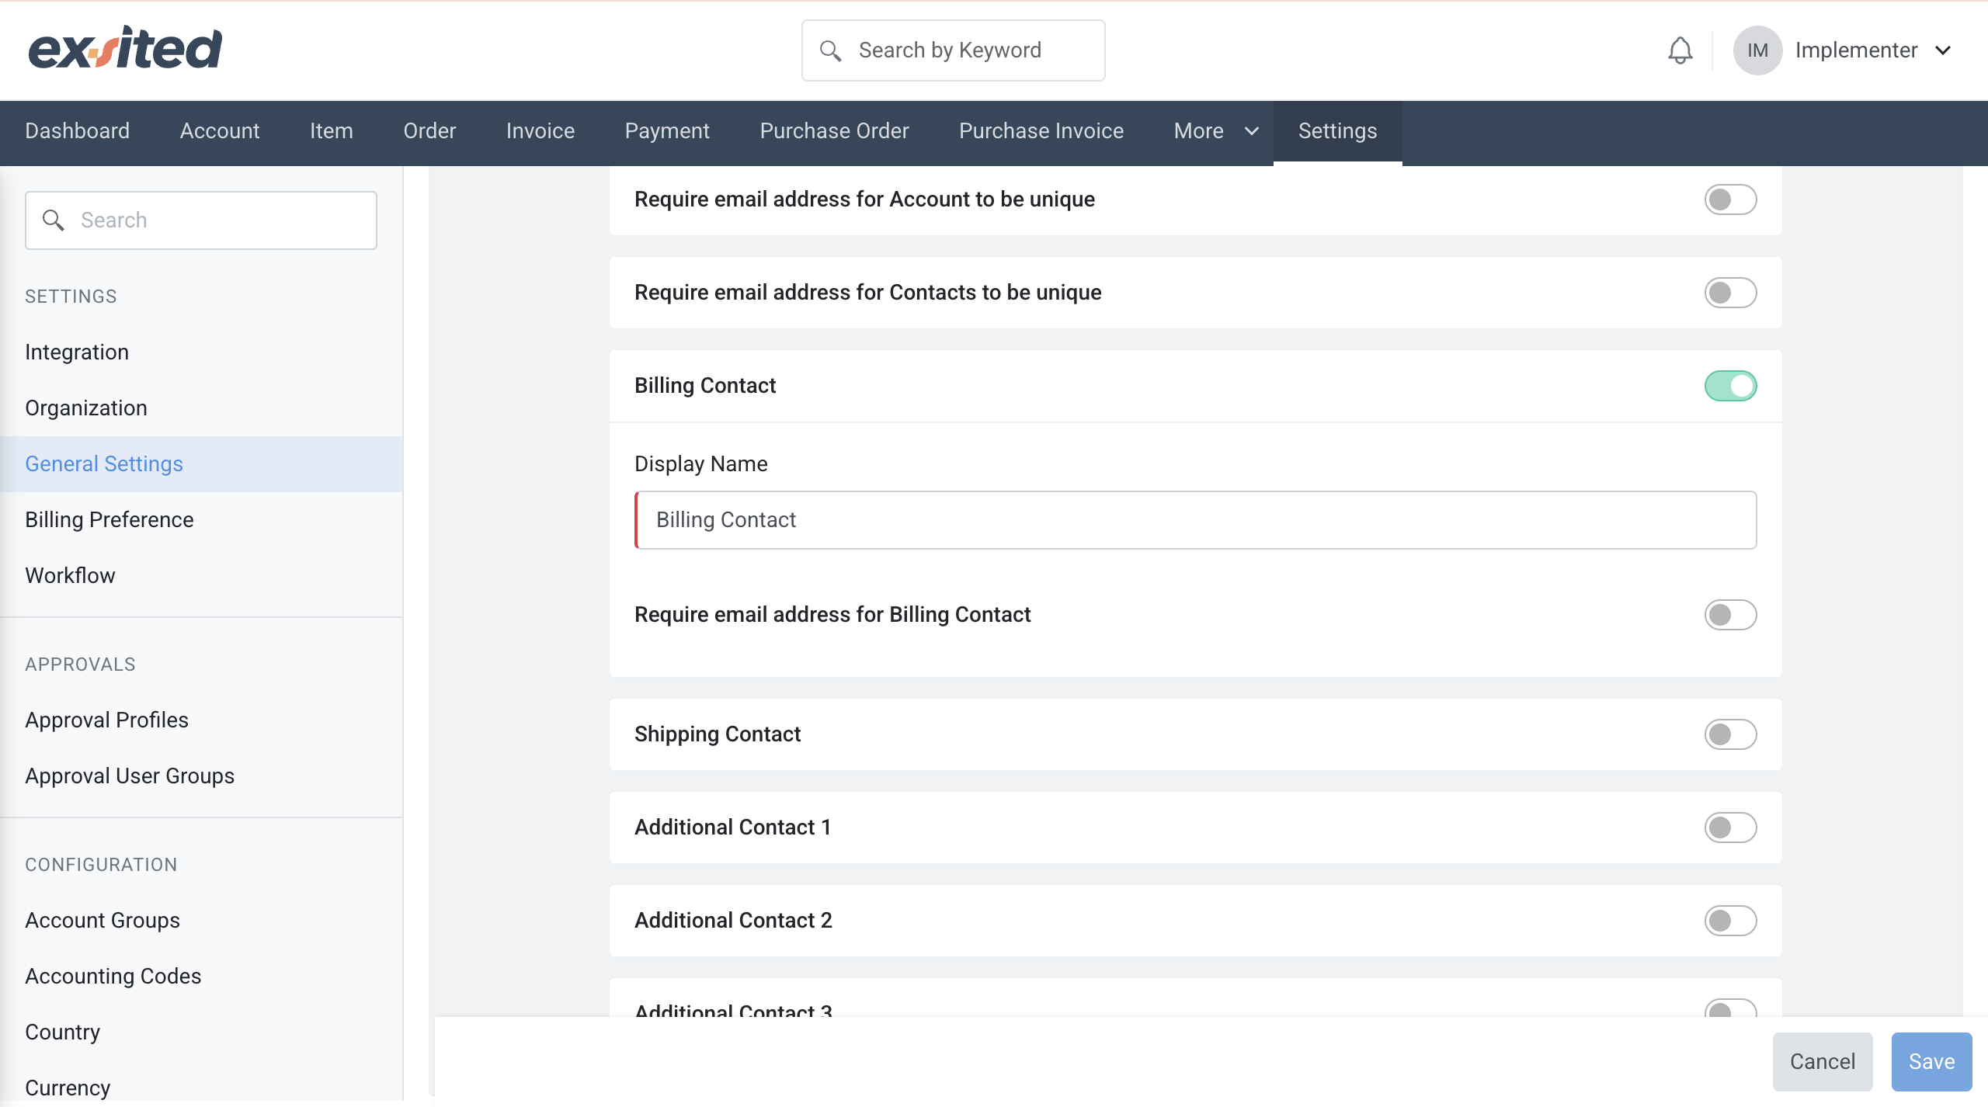The height and width of the screenshot is (1107, 1988).
Task: Open the Account tab
Action: pyautogui.click(x=220, y=131)
